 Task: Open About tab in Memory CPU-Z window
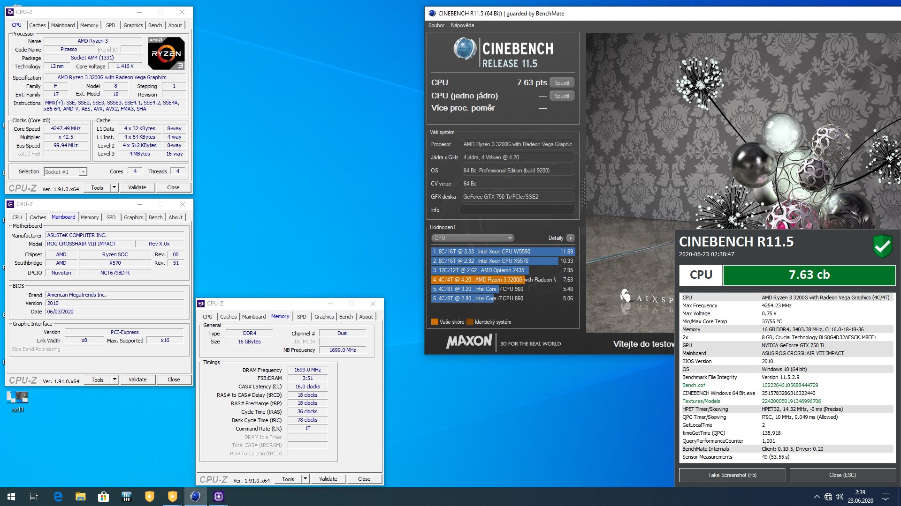click(366, 317)
